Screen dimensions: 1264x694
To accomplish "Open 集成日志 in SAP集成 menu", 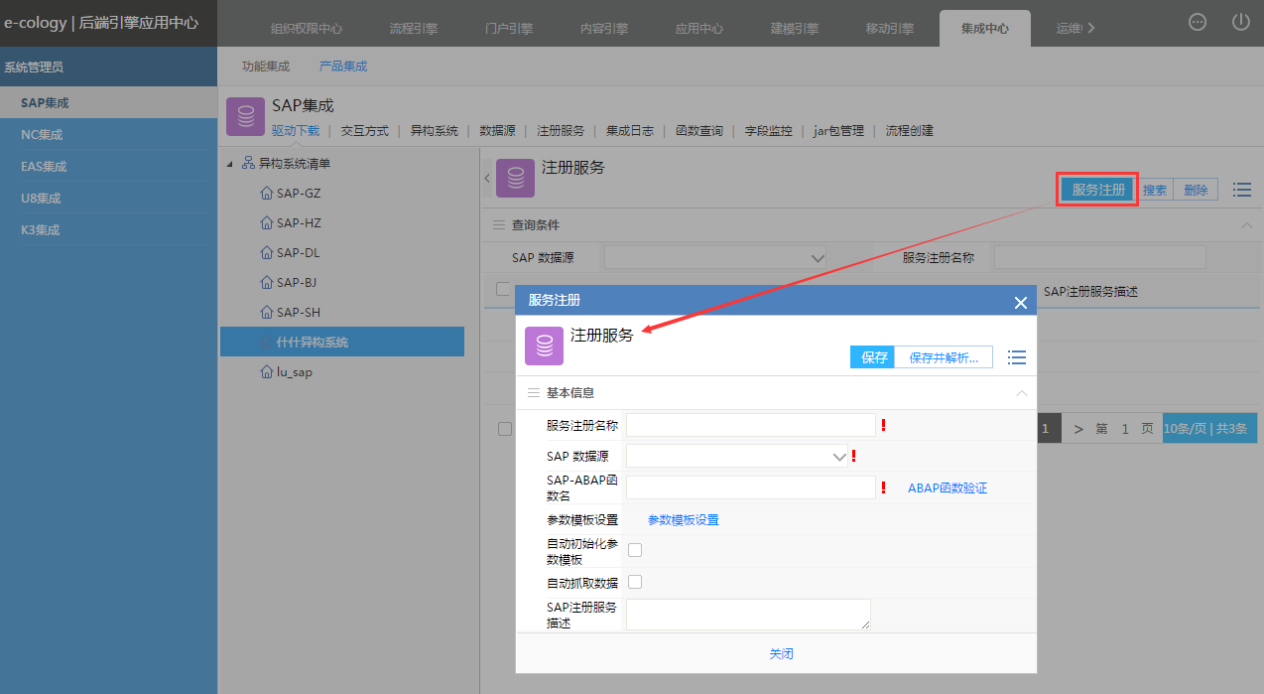I will (x=630, y=131).
